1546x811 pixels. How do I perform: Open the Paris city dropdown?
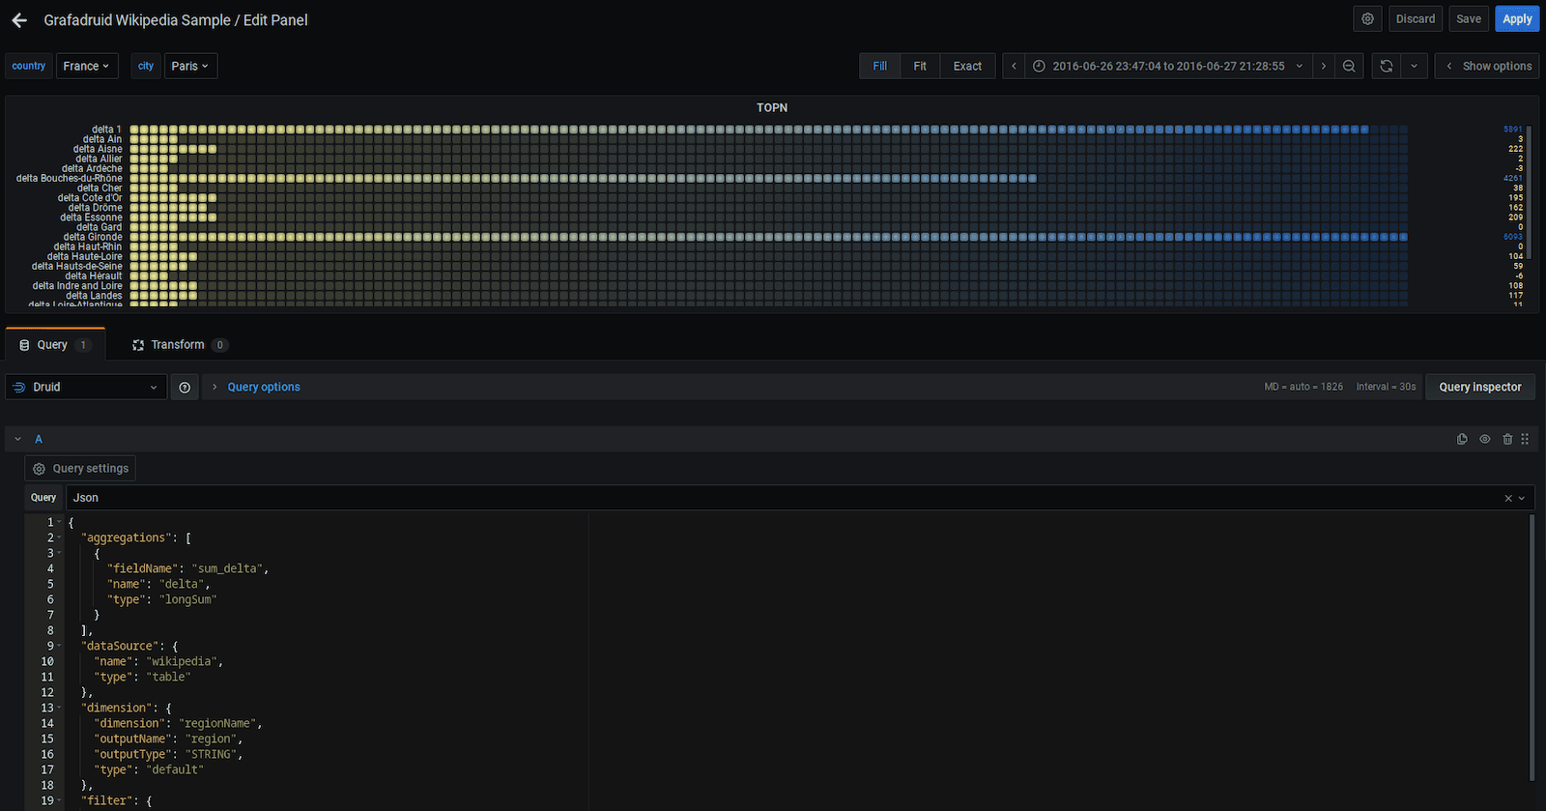click(190, 66)
